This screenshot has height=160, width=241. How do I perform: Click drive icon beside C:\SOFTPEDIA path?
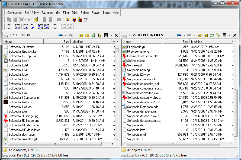[x=6, y=36]
